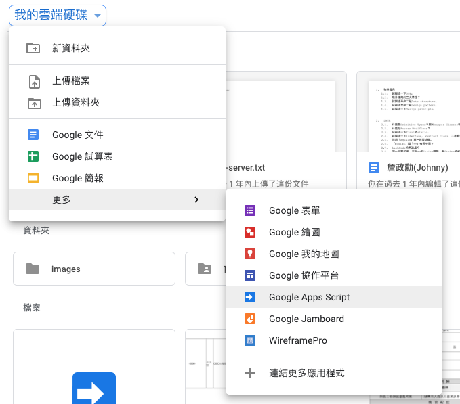
Task: Select Google Apps Script entry
Action: point(334,297)
